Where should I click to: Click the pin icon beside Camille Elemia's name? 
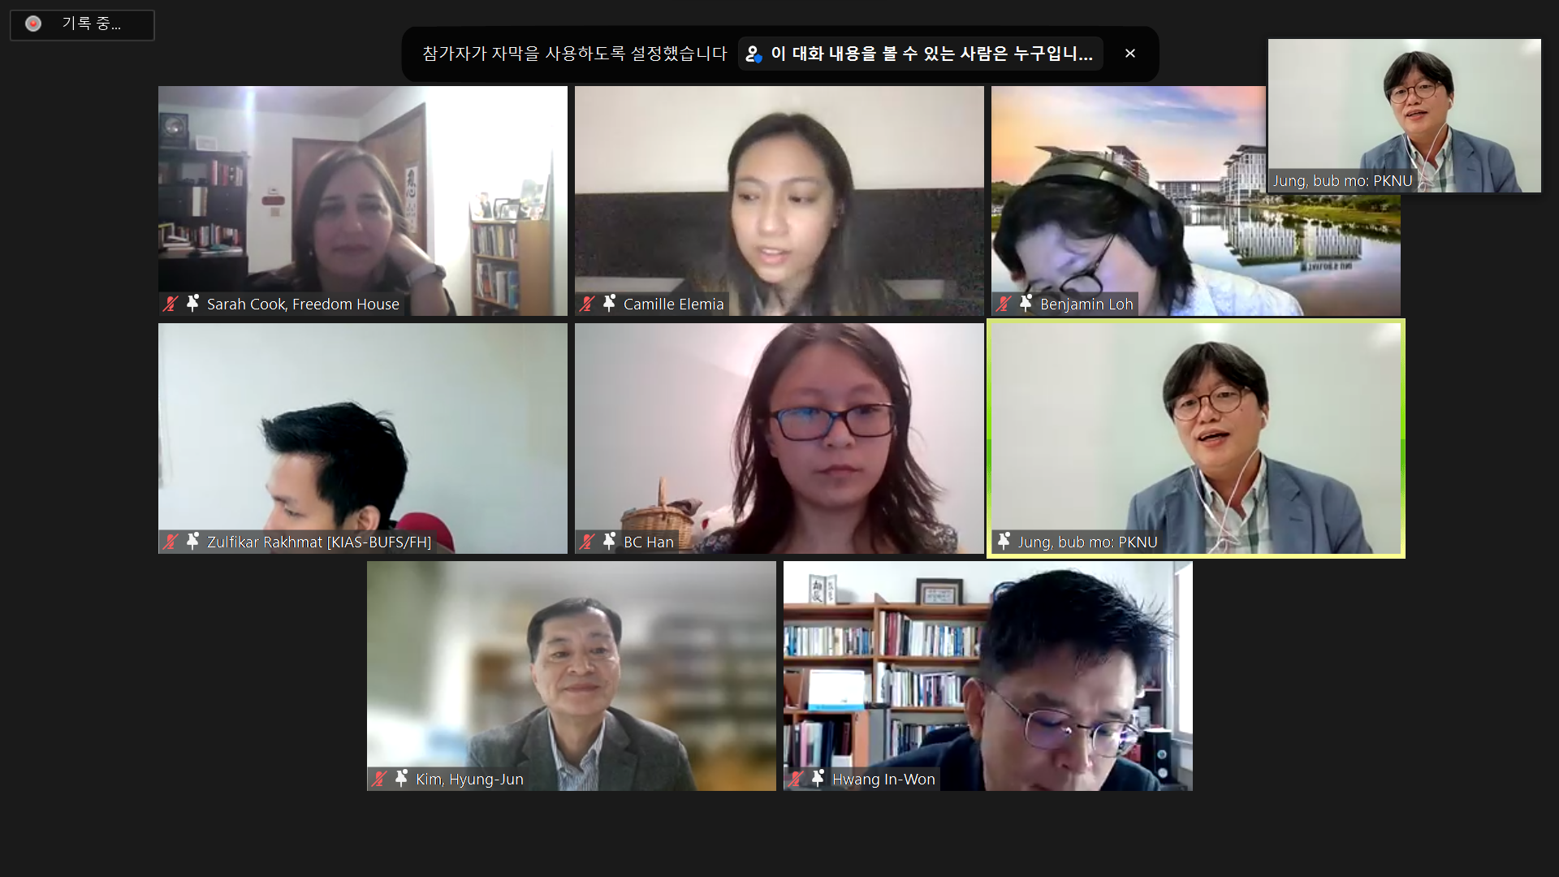[x=609, y=303]
